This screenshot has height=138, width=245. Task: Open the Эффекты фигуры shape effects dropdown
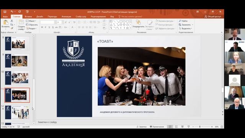click(165, 28)
